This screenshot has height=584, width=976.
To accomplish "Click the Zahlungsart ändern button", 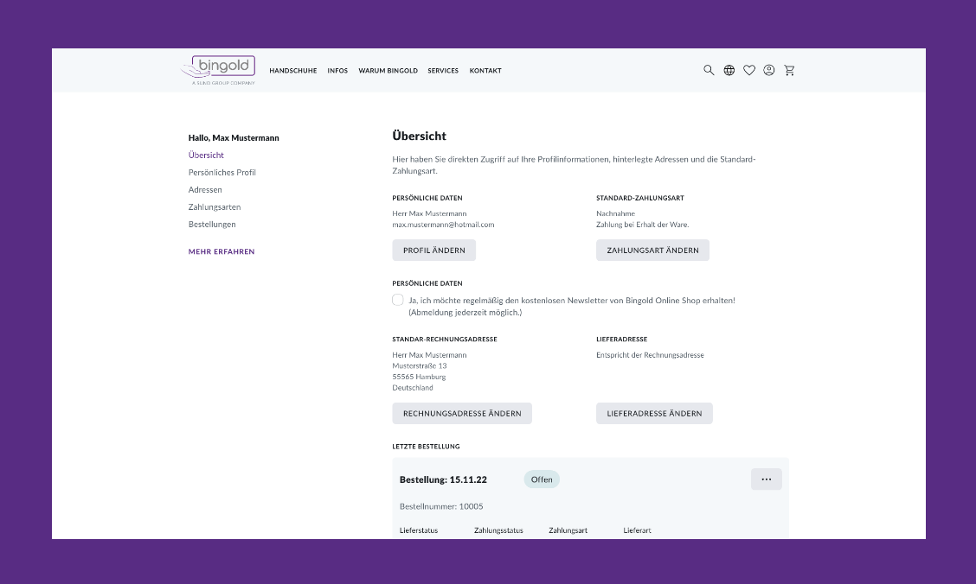I will (652, 251).
